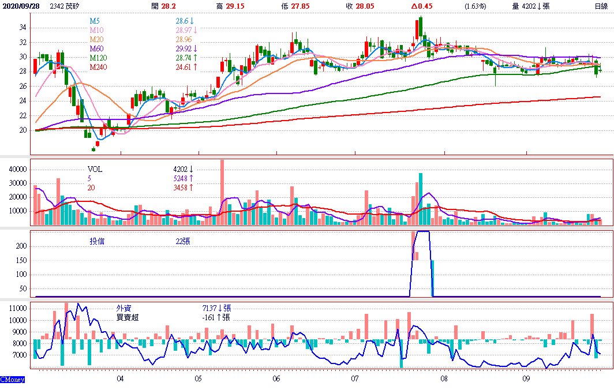
Task: Click the up arrow next to 5248 volume average
Action: (192, 179)
